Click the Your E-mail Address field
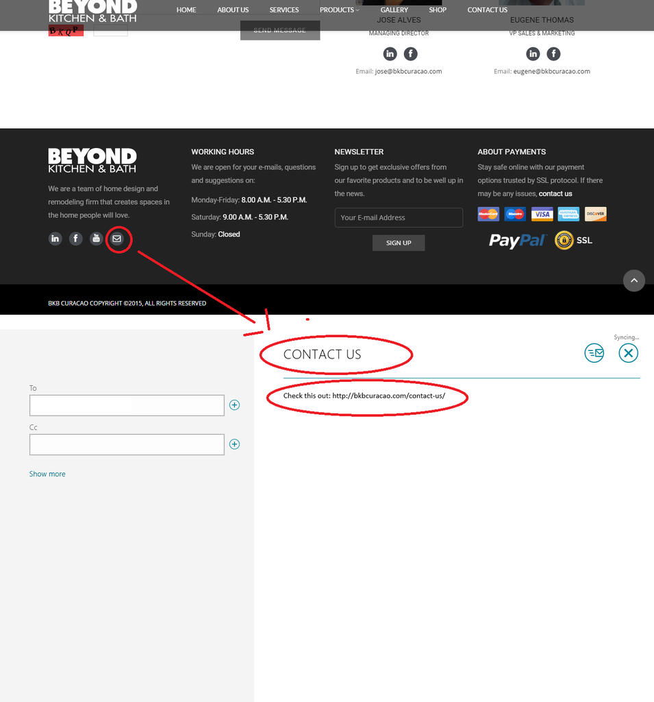The height and width of the screenshot is (702, 654). (399, 217)
